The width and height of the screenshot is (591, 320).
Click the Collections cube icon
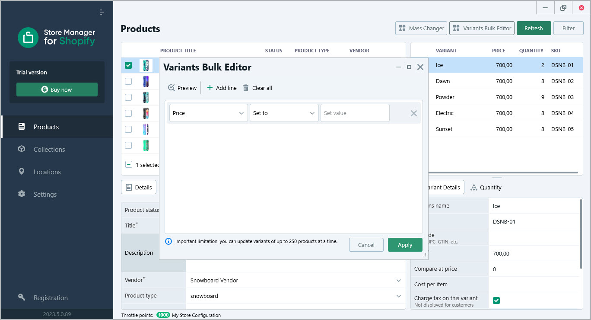22,149
